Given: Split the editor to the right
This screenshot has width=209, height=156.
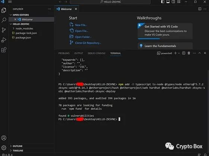Looking at the screenshot, I should [x=200, y=9].
